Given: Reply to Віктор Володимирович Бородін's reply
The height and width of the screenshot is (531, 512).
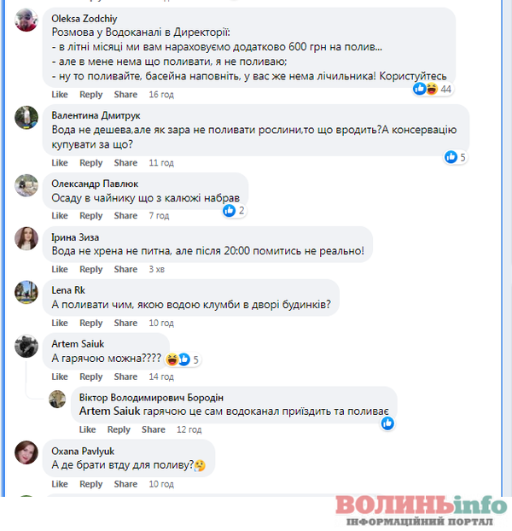Looking at the screenshot, I should click(119, 429).
